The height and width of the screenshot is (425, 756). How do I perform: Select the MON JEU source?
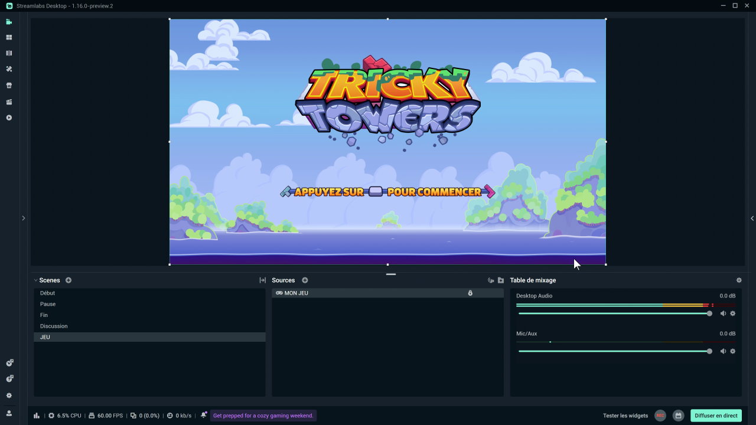[x=387, y=293]
